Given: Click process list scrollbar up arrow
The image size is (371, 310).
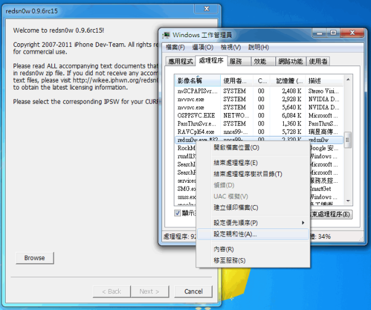Looking at the screenshot, I should point(348,80).
